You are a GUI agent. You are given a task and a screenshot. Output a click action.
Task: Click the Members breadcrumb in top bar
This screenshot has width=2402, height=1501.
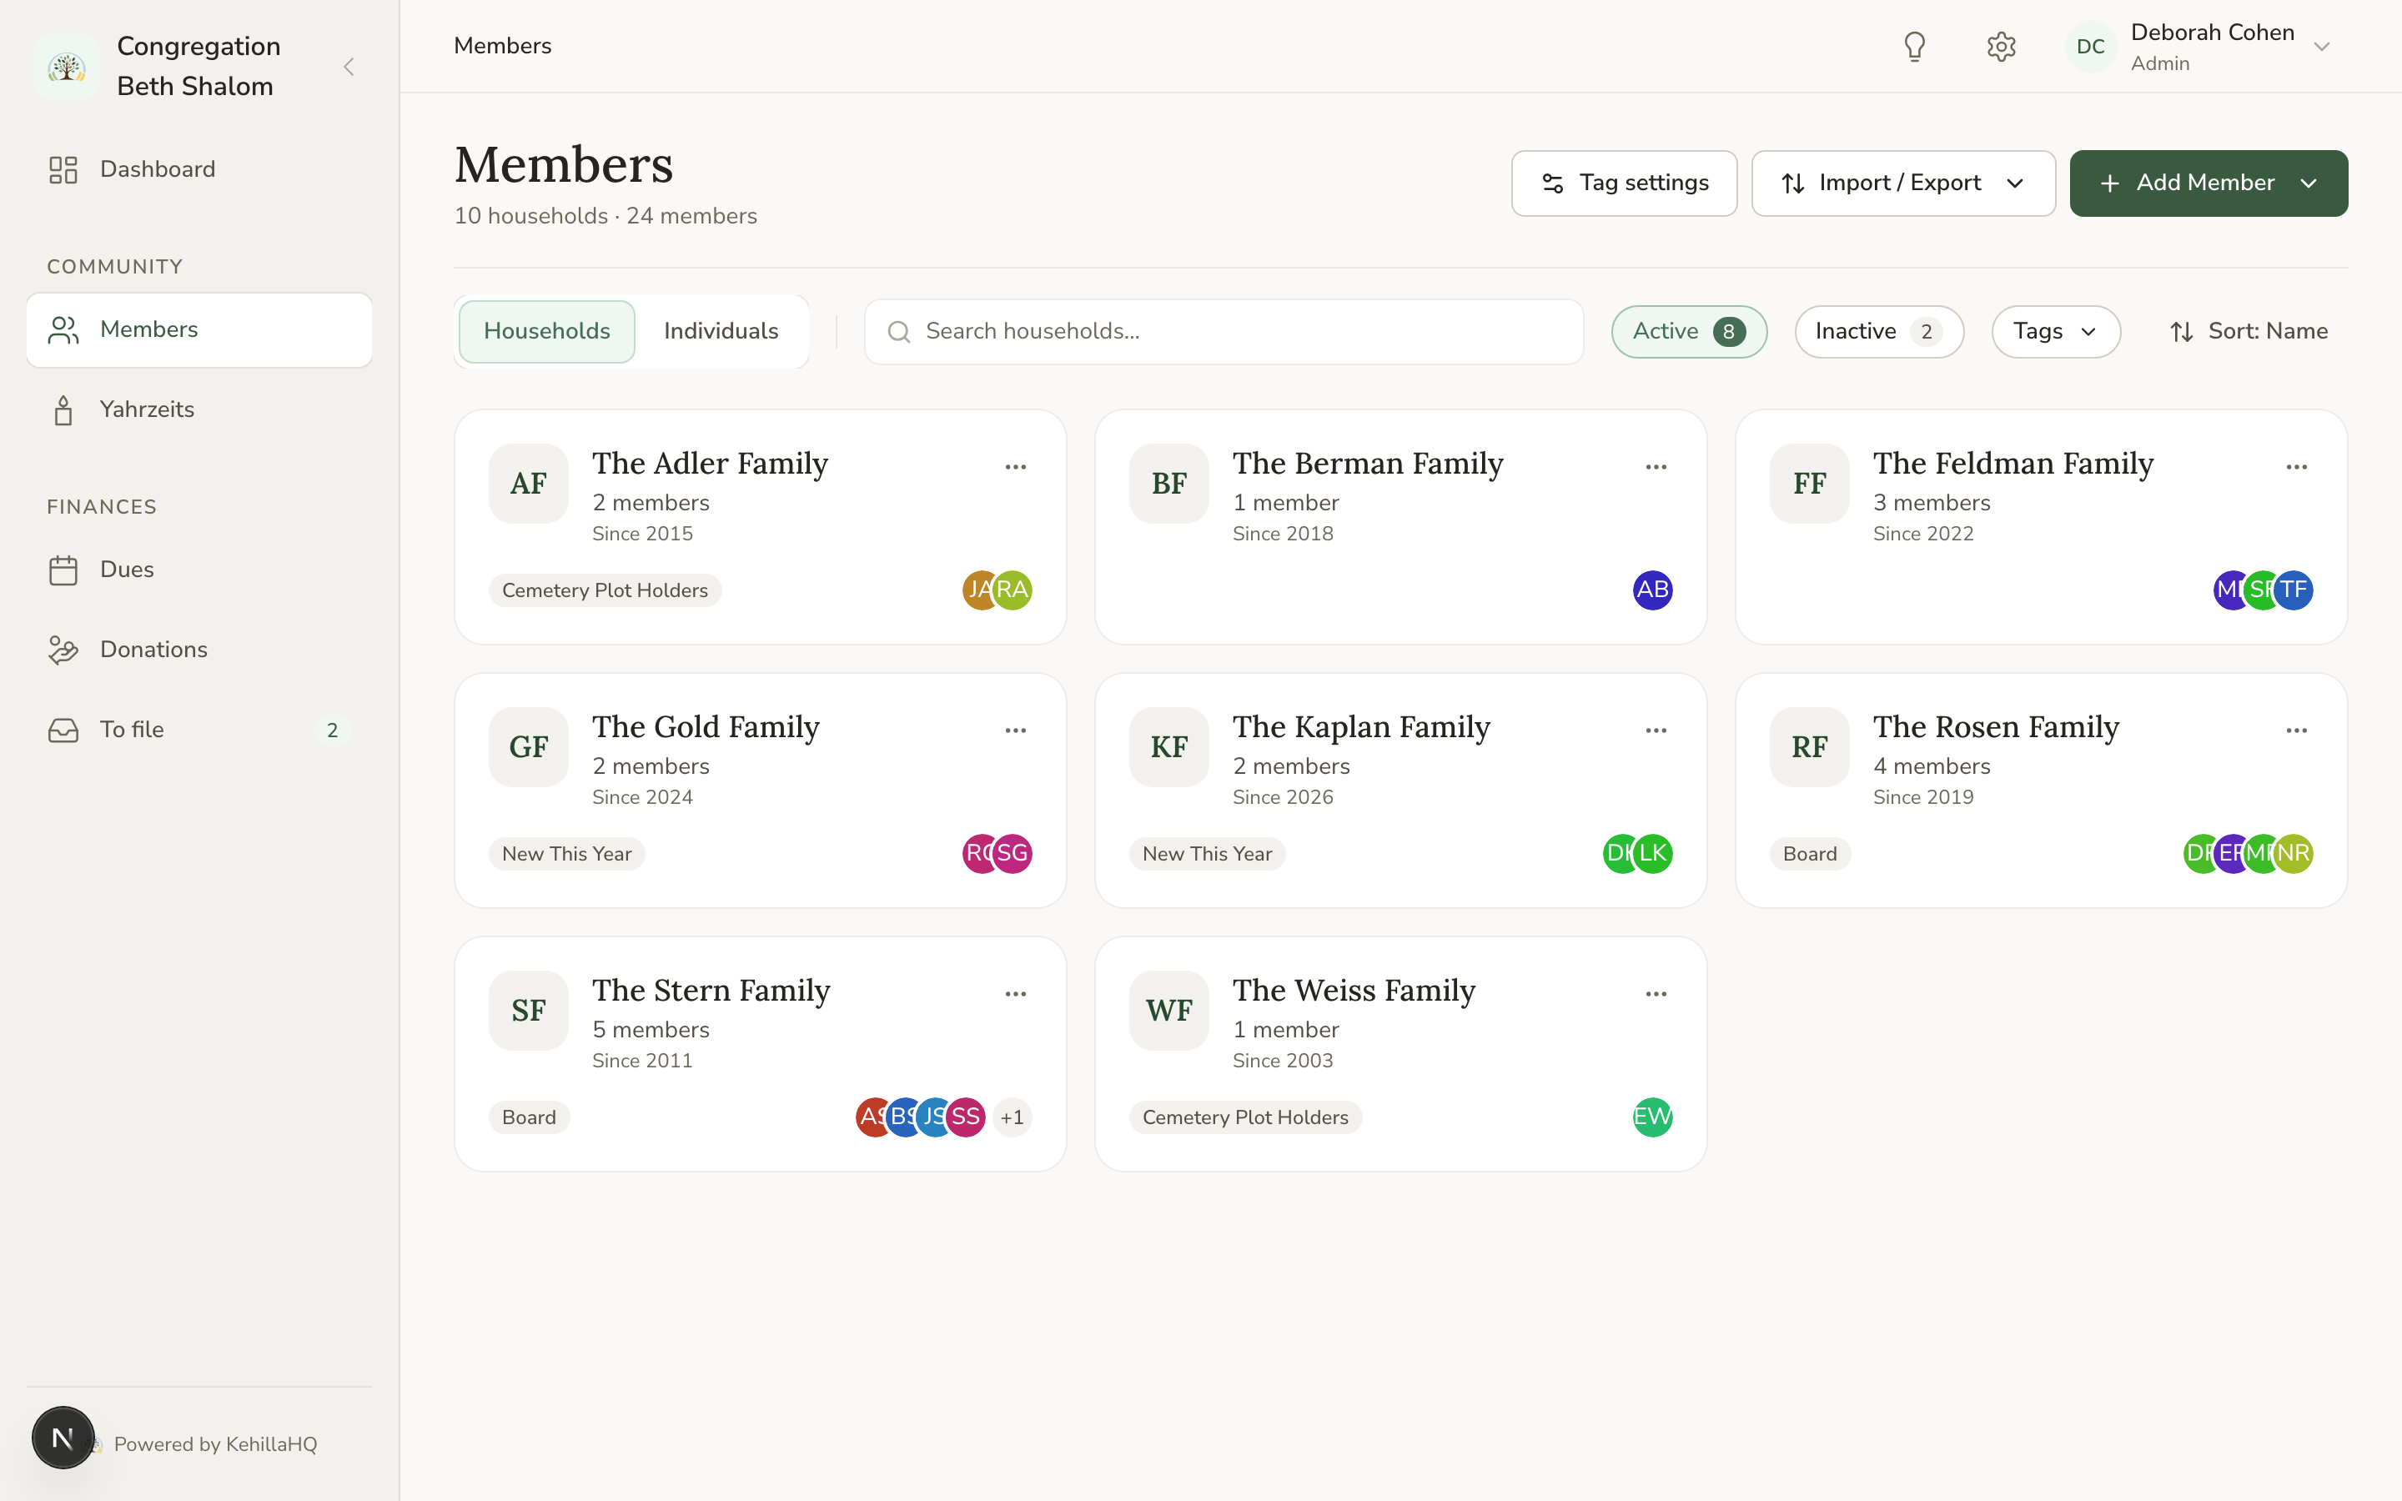502,46
